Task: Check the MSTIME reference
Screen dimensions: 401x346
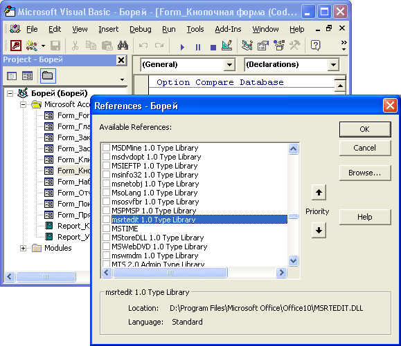Action: (x=106, y=229)
